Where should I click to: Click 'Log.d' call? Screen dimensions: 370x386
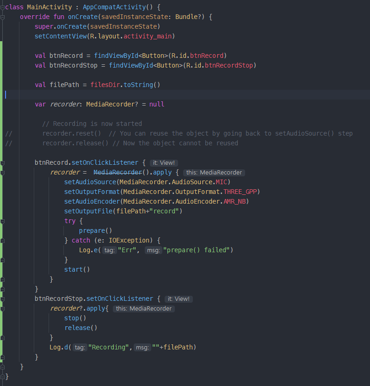click(59, 347)
